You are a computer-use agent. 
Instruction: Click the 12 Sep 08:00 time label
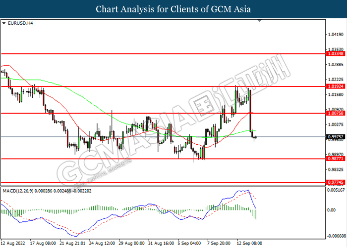(249, 244)
